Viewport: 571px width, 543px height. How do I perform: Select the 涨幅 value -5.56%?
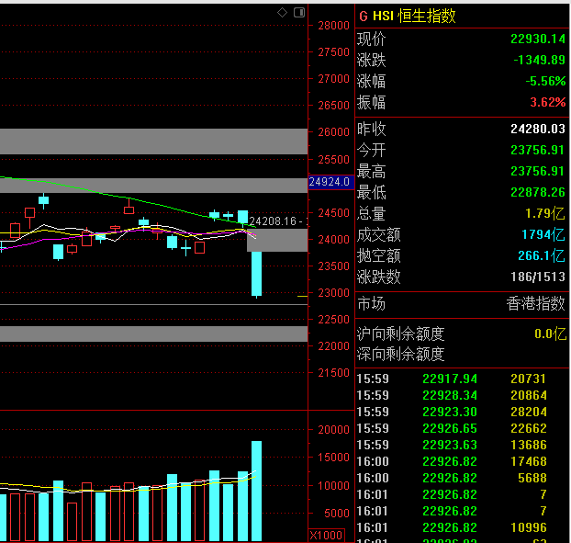(x=545, y=81)
